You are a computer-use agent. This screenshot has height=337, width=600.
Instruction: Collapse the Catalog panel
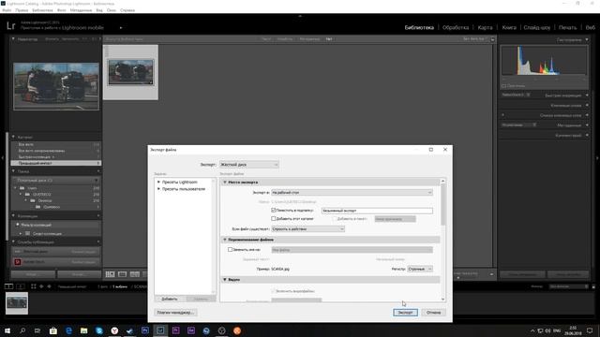click(x=13, y=137)
